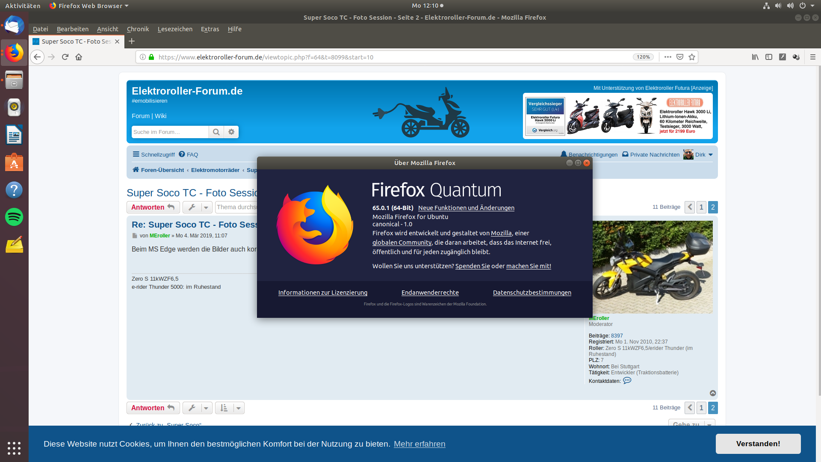Open advanced search gear icon
The height and width of the screenshot is (462, 821).
tap(231, 132)
